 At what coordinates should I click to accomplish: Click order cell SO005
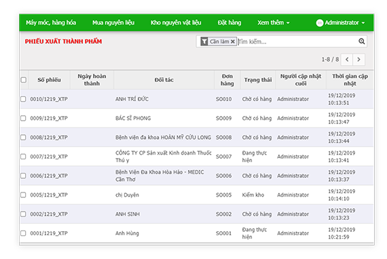(223, 195)
